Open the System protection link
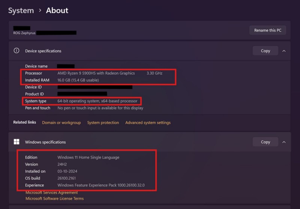The height and width of the screenshot is (209, 300). (x=103, y=123)
